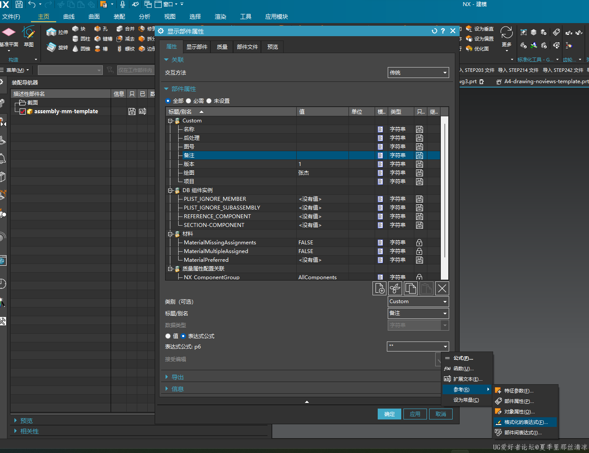
Task: Select the All (全部) radio button
Action: 168,101
